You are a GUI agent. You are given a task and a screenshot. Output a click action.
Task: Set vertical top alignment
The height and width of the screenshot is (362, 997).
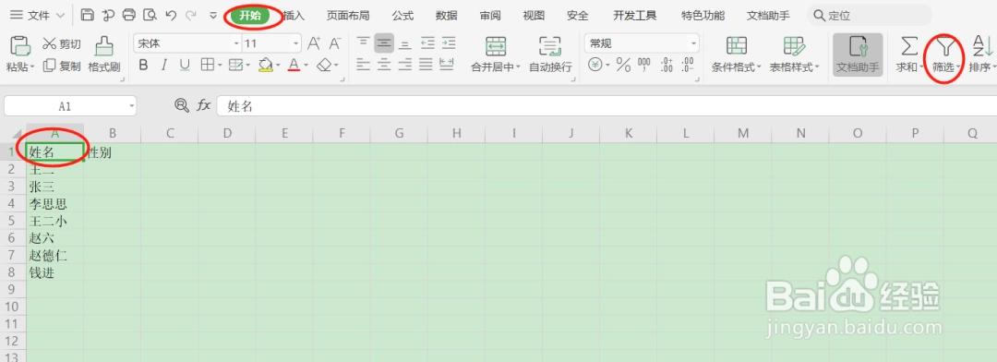click(363, 43)
